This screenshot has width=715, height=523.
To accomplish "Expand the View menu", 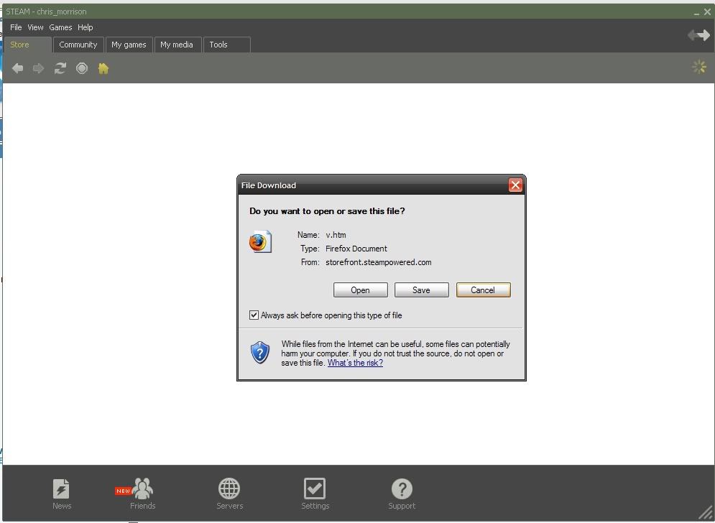I will pos(35,27).
